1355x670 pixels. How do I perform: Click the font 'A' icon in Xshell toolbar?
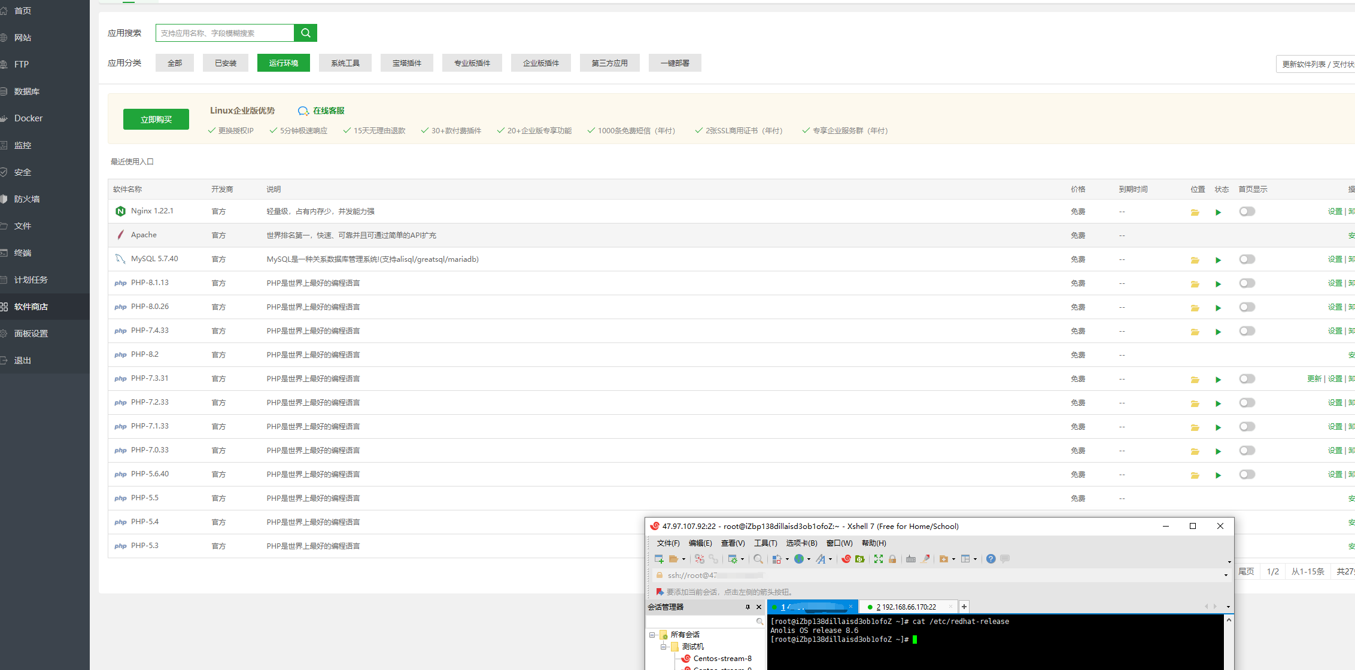[821, 559]
